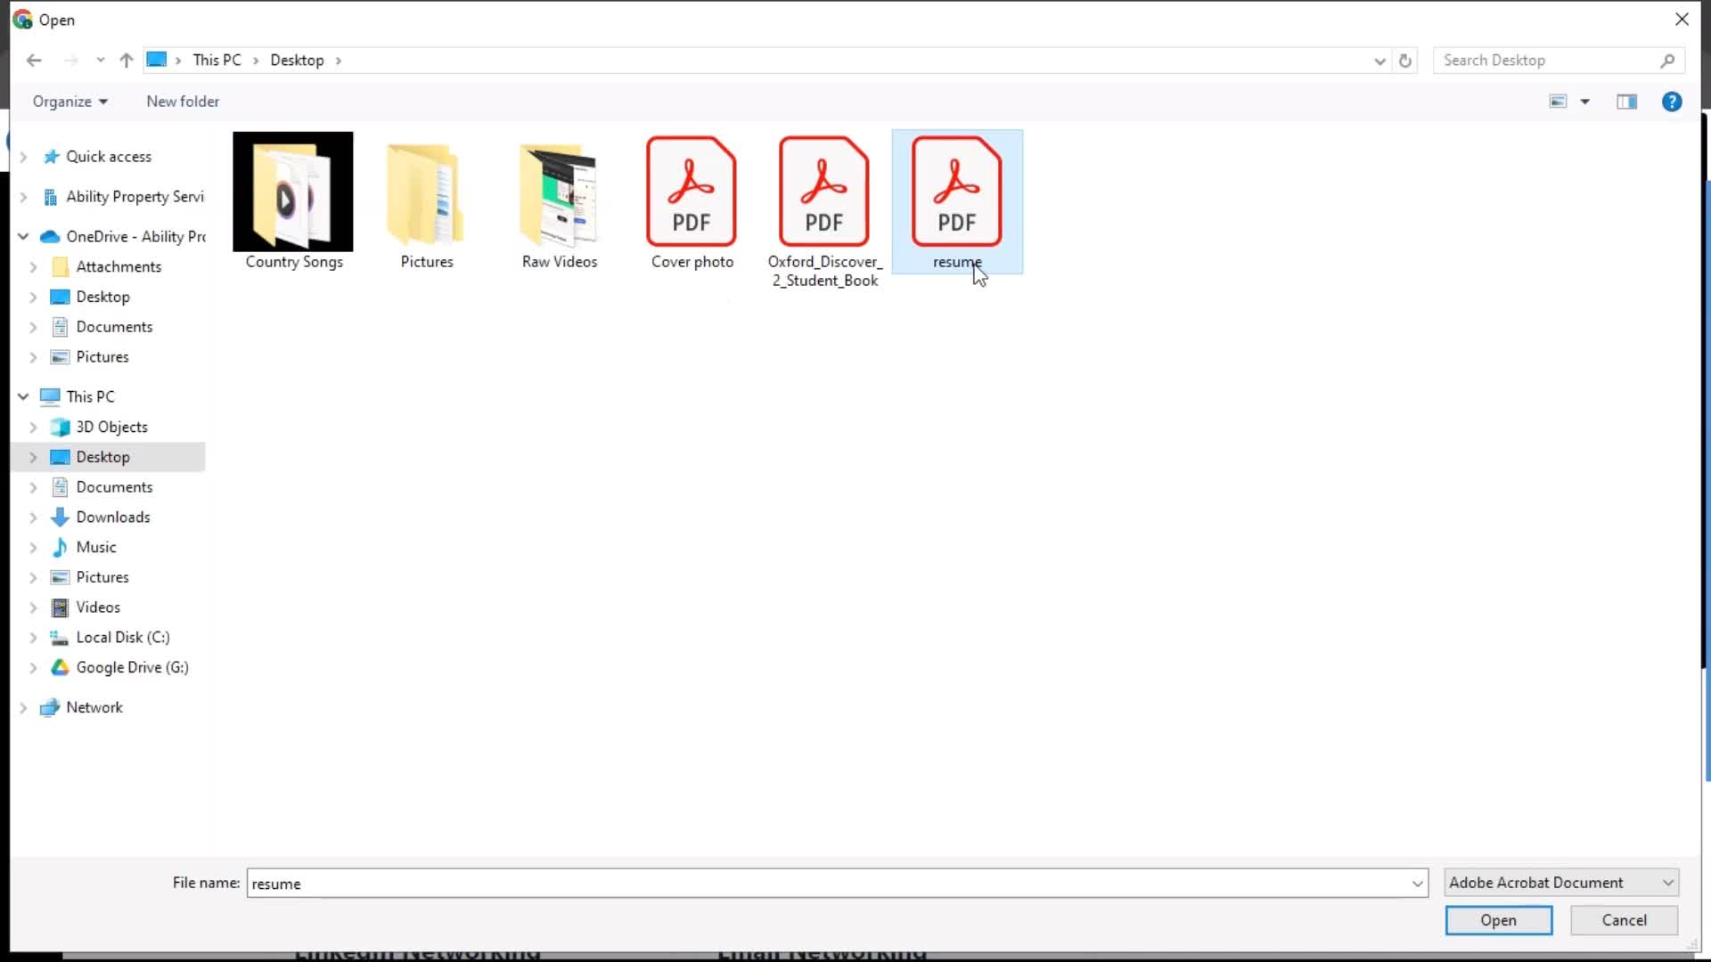Click the New folder menu item
The image size is (1711, 962).
(182, 101)
